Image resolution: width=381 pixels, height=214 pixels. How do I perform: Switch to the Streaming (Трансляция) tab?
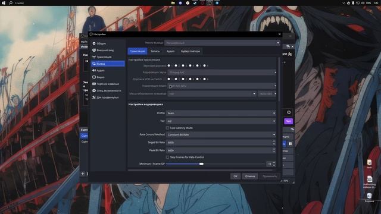(x=138, y=51)
